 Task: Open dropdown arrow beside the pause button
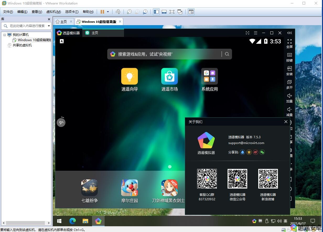pos(108,12)
